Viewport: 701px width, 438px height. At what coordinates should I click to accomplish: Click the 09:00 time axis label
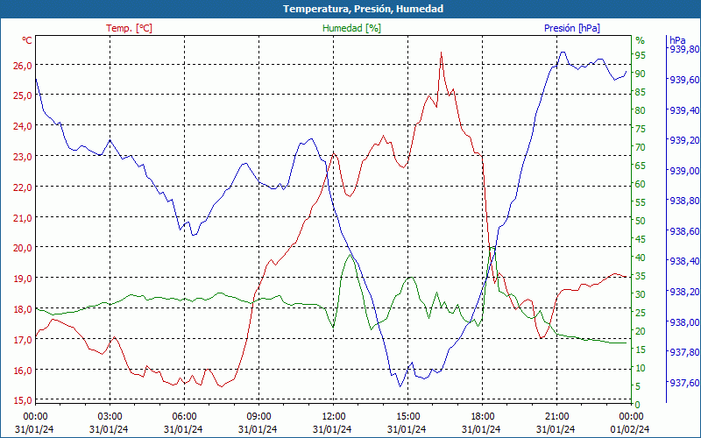258,417
